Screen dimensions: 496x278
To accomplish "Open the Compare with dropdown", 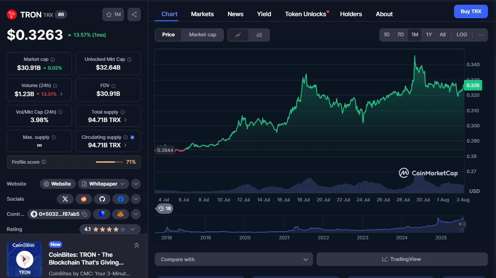I will coord(234,260).
